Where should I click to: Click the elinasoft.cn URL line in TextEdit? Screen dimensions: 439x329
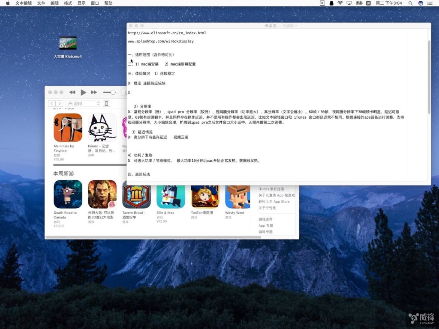pos(167,33)
